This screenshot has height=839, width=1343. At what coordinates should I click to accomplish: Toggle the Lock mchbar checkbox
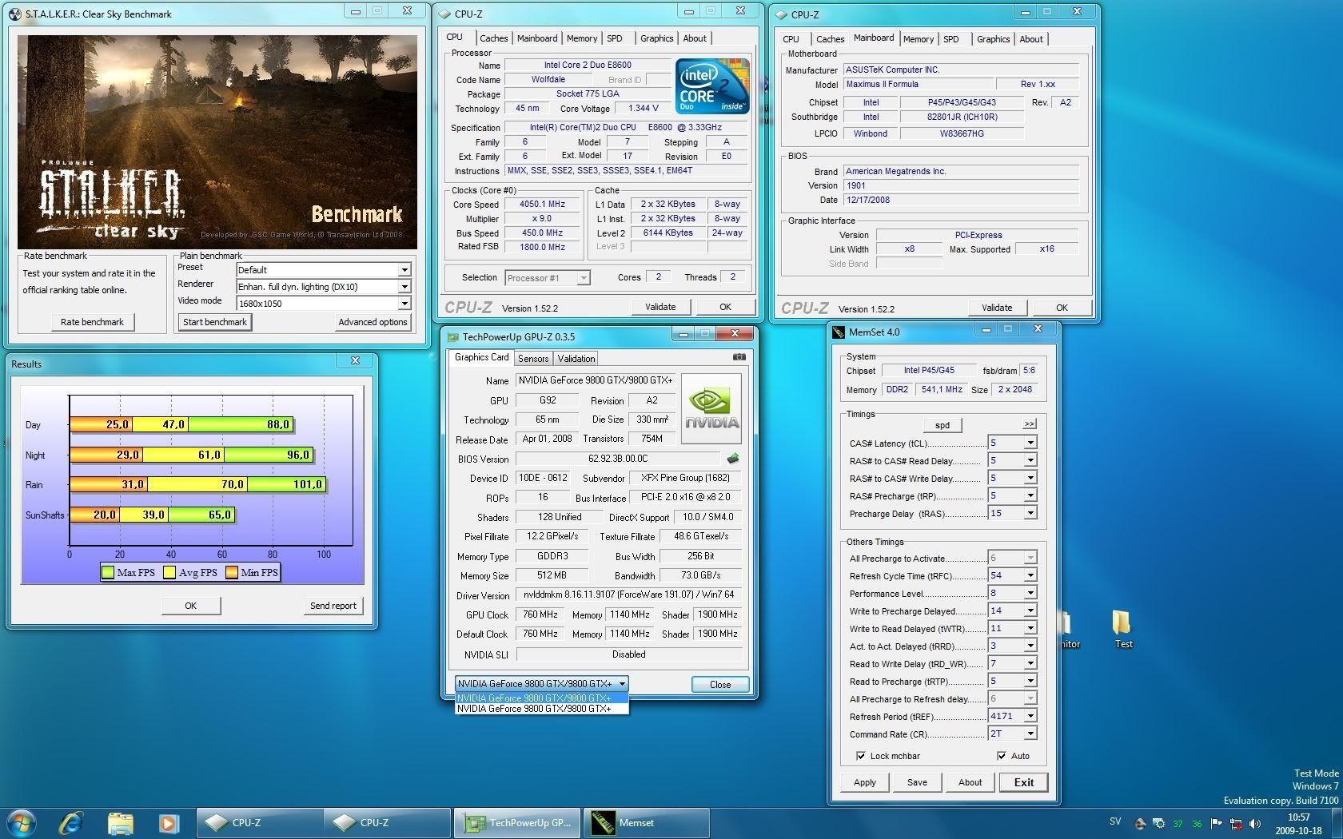tap(861, 755)
